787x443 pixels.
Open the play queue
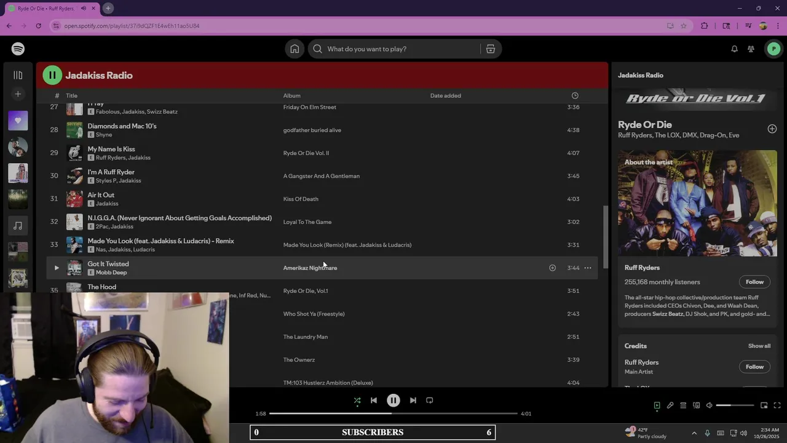tap(683, 405)
